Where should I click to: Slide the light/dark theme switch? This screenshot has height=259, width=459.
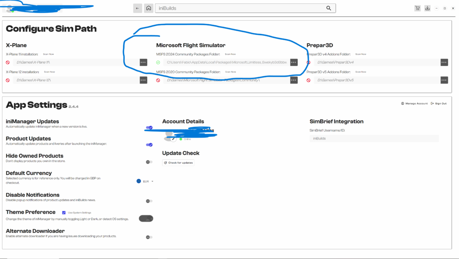pos(146,219)
